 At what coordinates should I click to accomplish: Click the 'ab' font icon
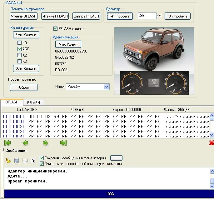click(x=33, y=161)
